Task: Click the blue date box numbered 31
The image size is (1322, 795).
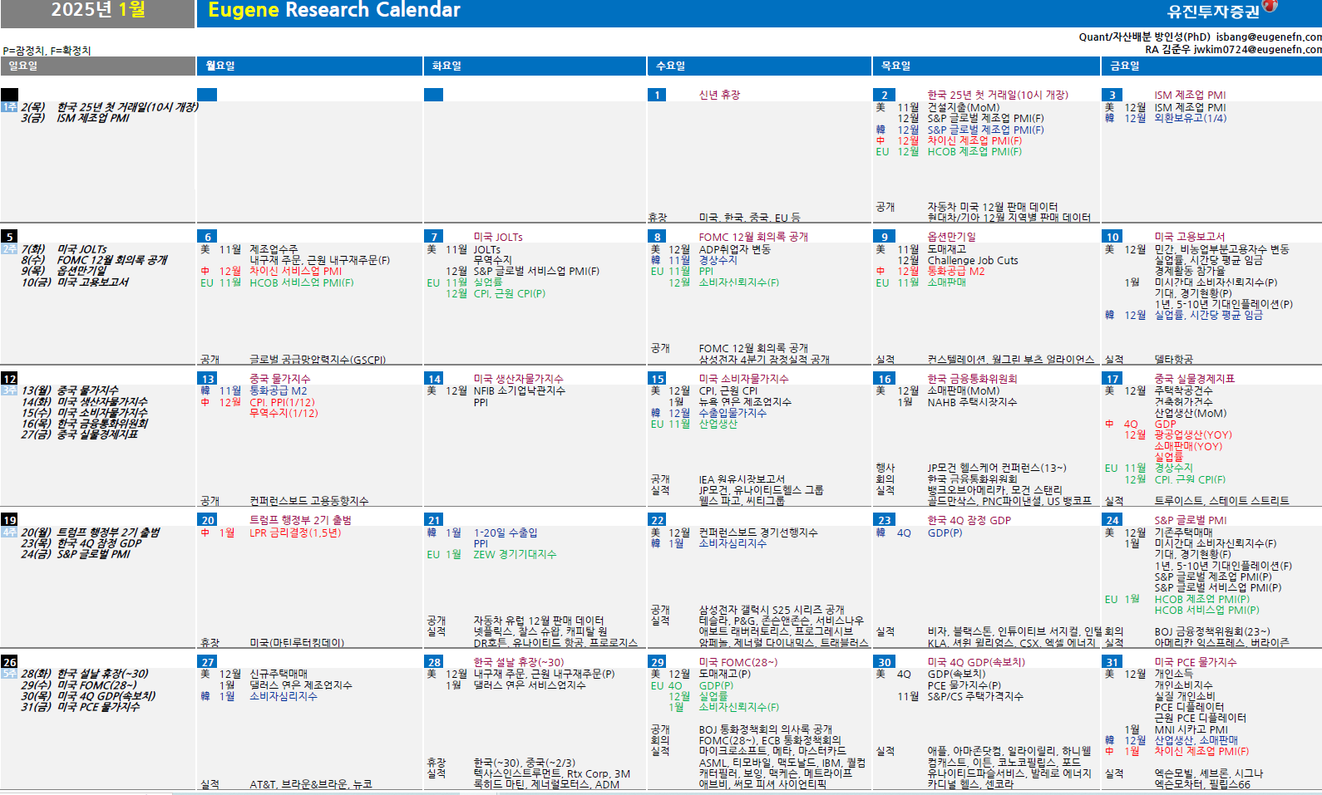Action: (1112, 662)
